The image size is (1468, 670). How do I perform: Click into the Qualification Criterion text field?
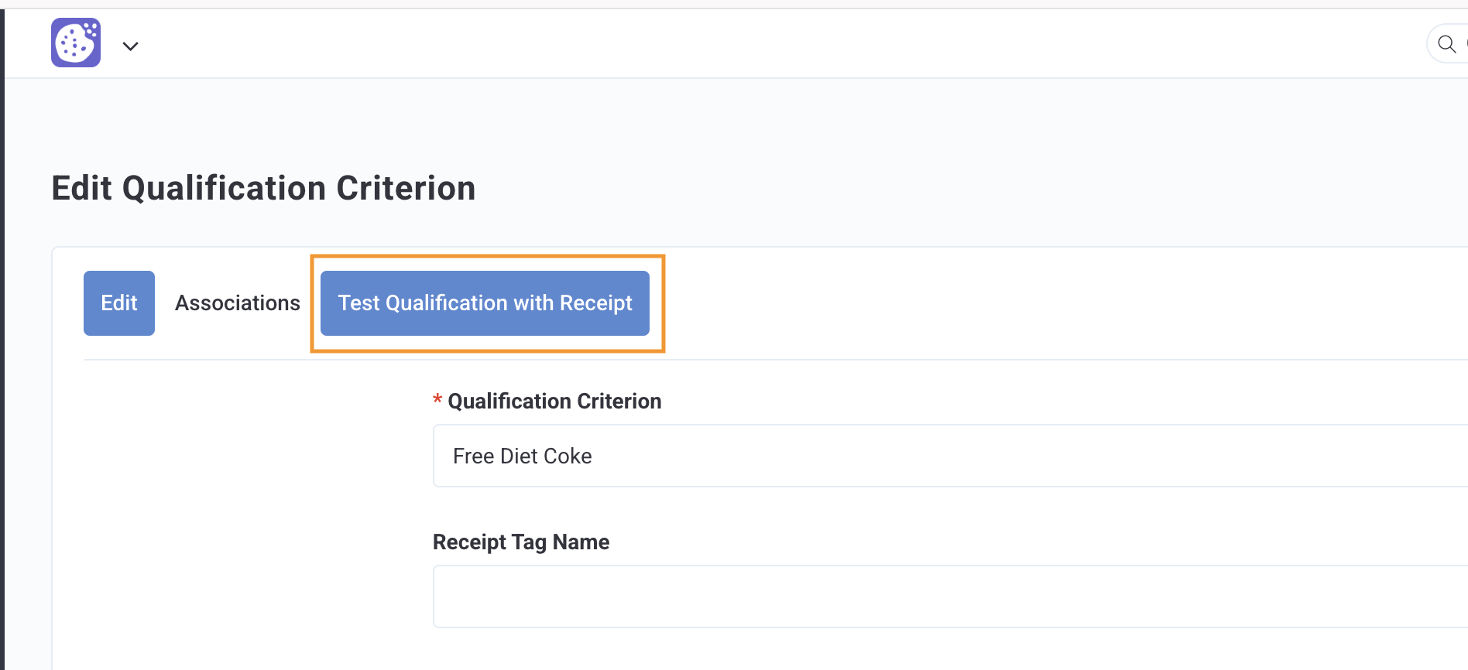(x=950, y=456)
